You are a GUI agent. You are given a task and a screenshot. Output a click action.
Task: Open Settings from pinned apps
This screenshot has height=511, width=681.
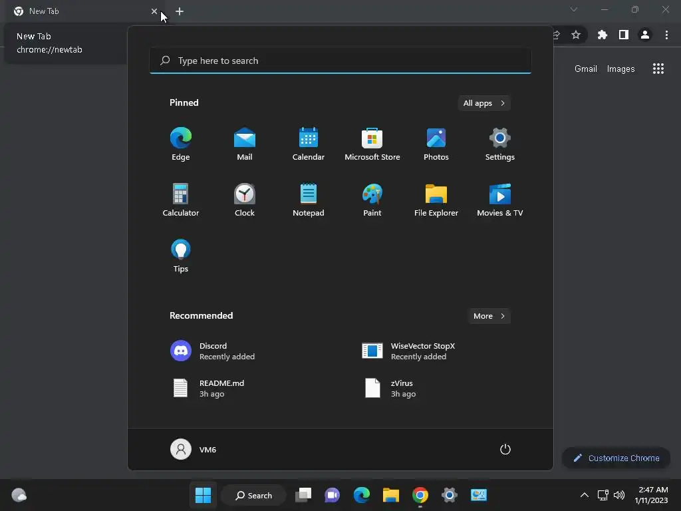[x=500, y=144]
